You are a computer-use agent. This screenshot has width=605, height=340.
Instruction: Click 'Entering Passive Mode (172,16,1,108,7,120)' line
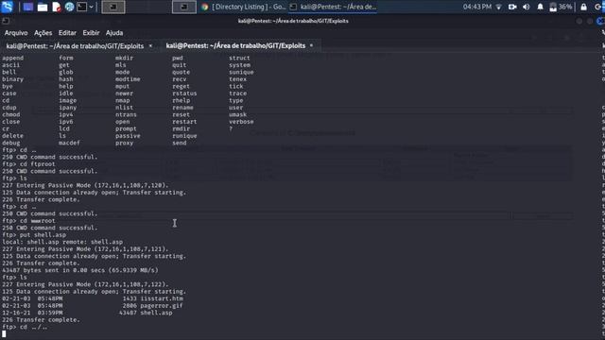[x=85, y=185]
